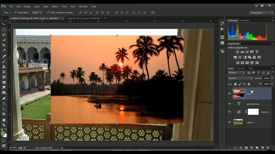Select the Clone Stamp tool

tap(4, 67)
